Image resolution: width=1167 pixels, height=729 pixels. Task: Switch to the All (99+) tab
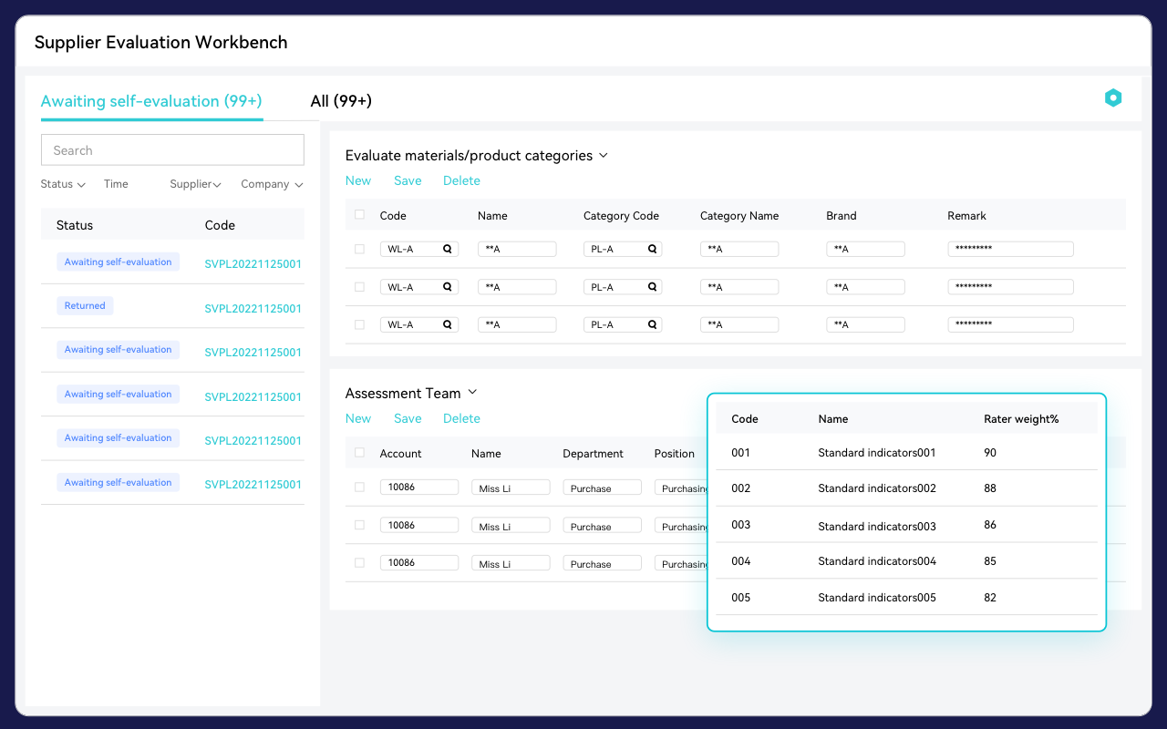341,101
